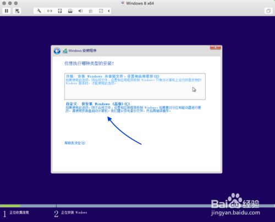275x222 pixels.
Task: Click the VM icon in title bar
Action: [123, 3]
